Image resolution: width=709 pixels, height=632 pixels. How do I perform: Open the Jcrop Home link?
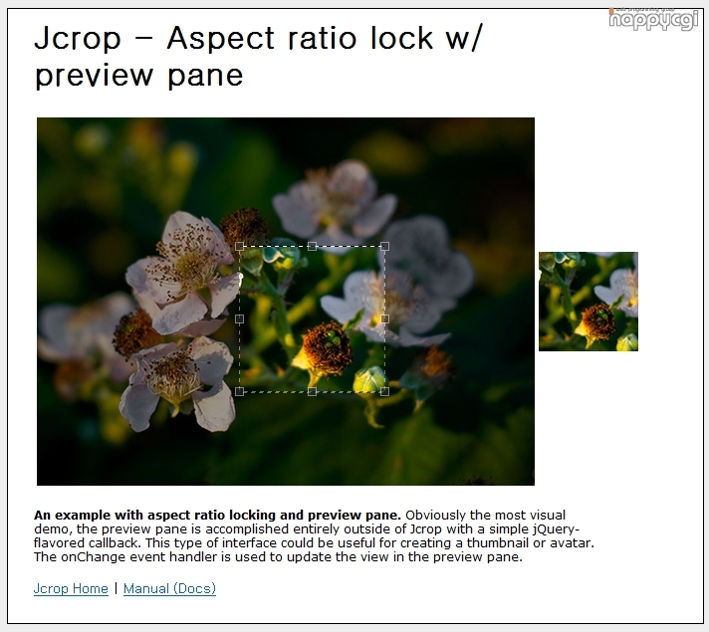click(x=71, y=588)
